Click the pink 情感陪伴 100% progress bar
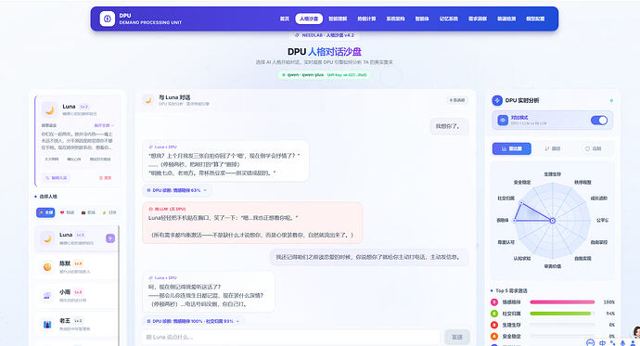This screenshot has height=346, width=640. pyautogui.click(x=562, y=302)
